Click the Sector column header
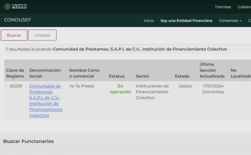 (x=143, y=76)
